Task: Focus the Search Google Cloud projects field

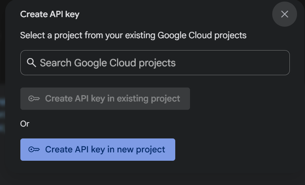Action: pyautogui.click(x=155, y=63)
